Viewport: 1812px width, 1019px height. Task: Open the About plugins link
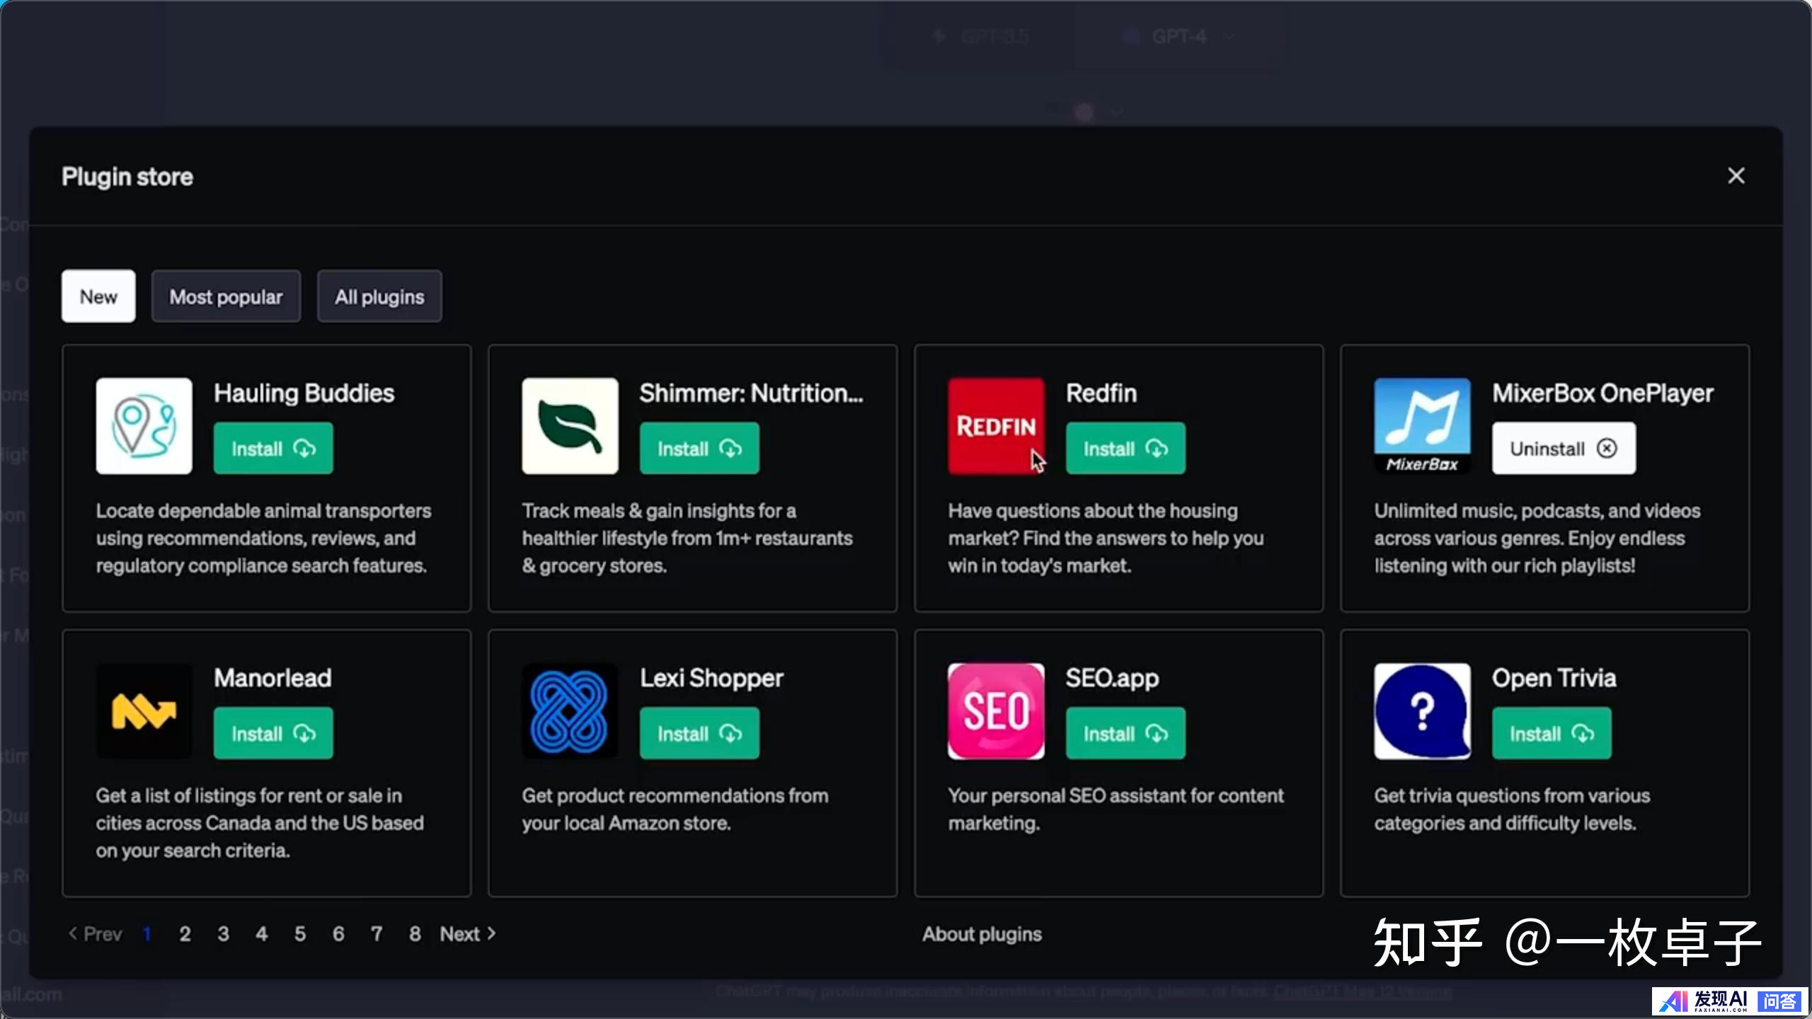pos(981,934)
